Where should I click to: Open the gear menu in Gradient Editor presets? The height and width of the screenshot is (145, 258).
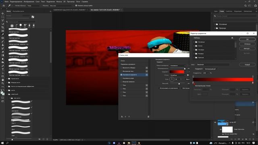coord(232,38)
